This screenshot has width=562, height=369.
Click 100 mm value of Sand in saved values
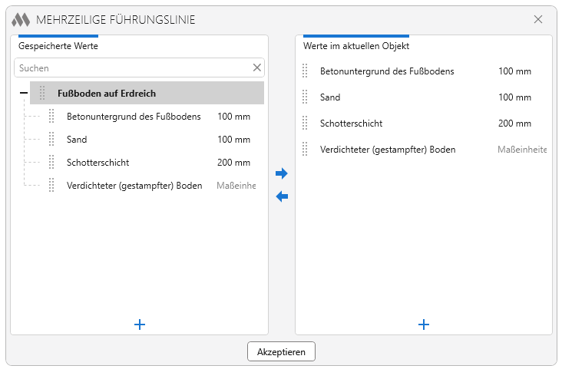(233, 140)
